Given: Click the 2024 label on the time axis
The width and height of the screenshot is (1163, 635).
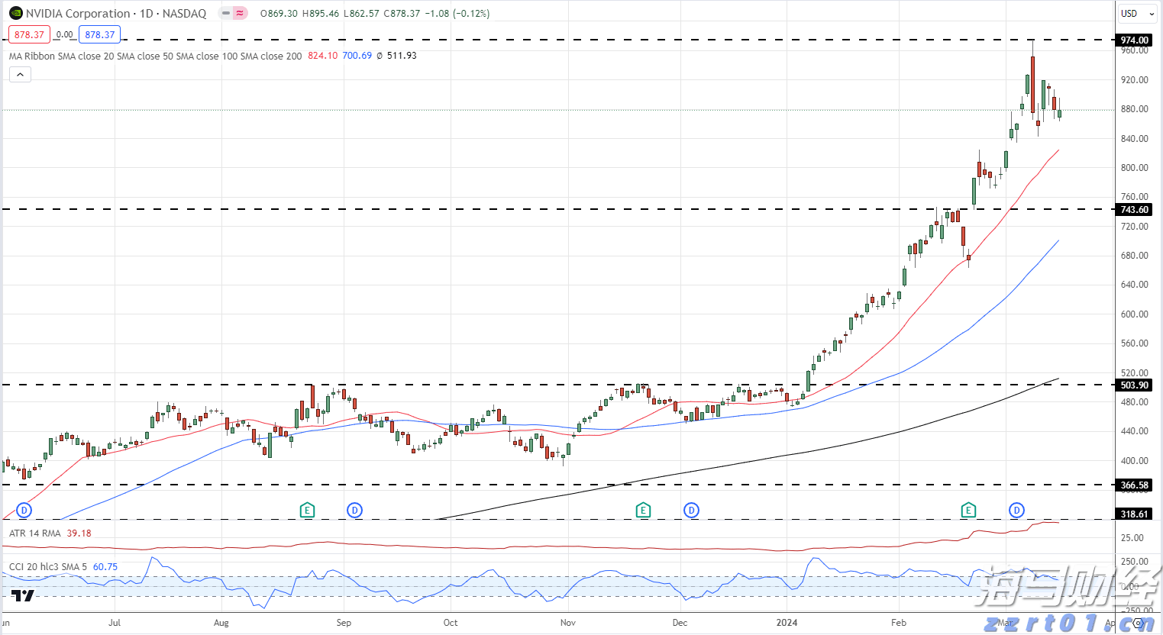Looking at the screenshot, I should point(787,623).
